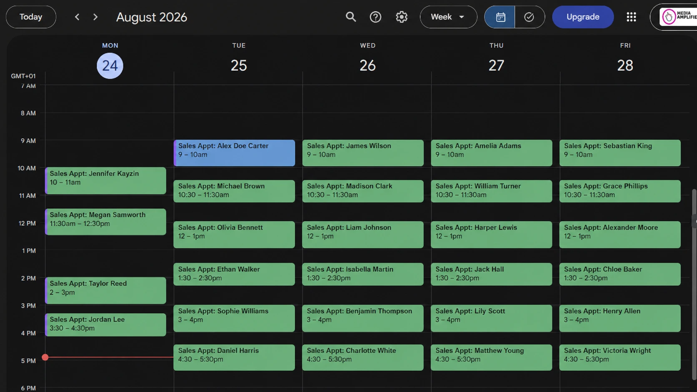The width and height of the screenshot is (697, 392).
Task: Click the Today button
Action: point(31,17)
